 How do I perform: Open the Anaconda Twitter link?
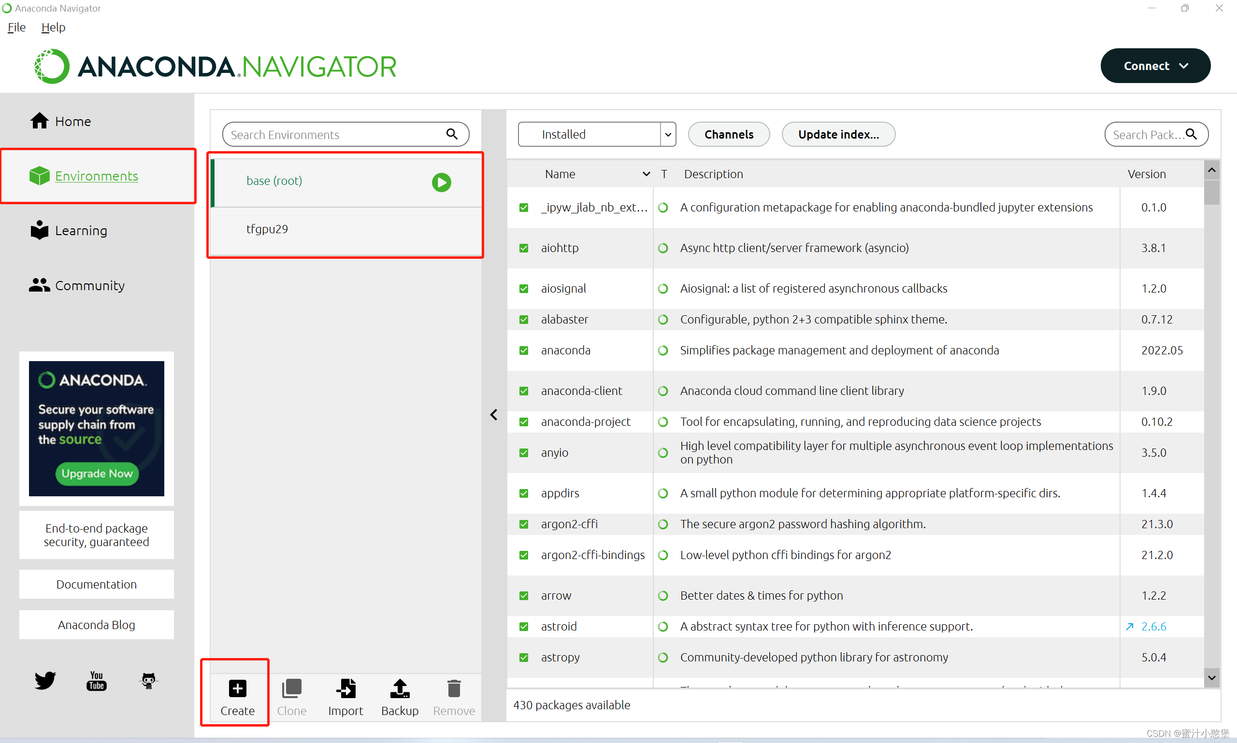45,680
